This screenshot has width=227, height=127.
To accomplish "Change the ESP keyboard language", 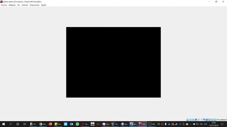I will (x=206, y=124).
